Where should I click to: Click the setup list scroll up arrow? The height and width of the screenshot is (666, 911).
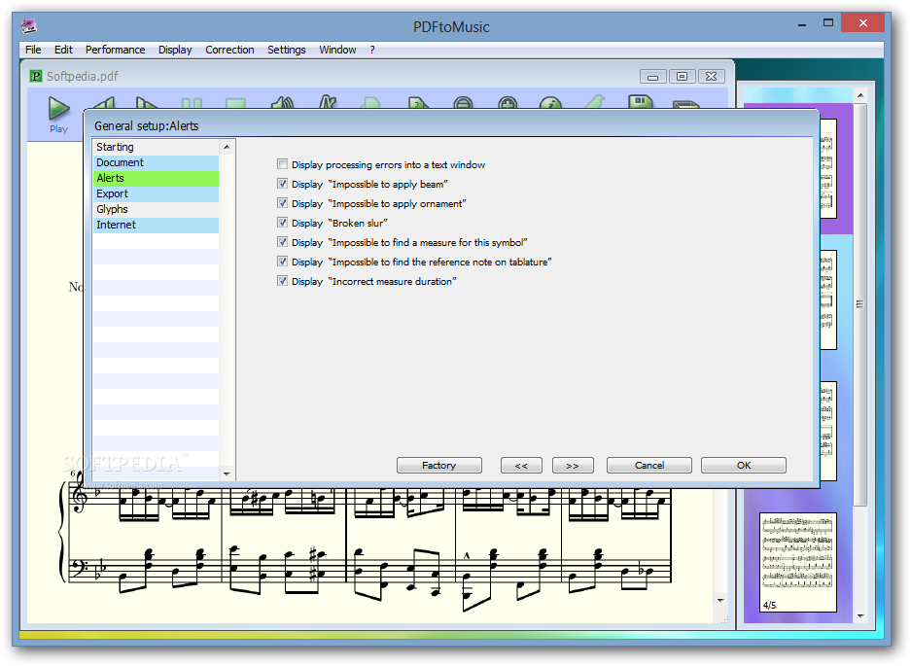[228, 147]
